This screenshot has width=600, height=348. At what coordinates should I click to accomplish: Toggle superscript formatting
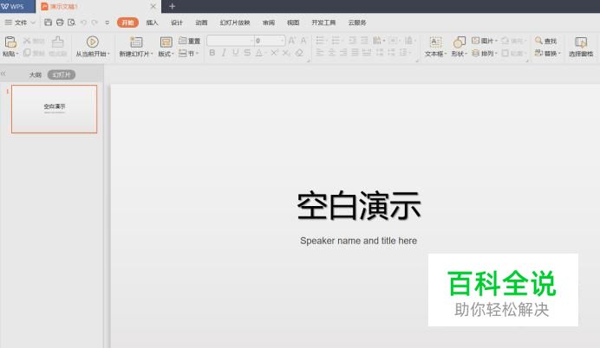click(x=274, y=53)
